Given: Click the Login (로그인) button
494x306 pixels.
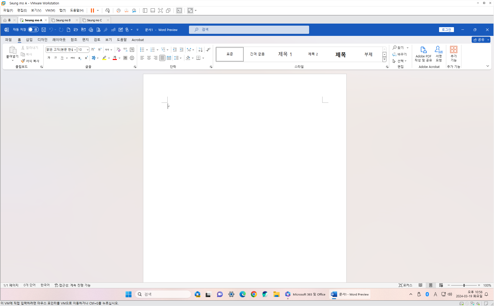Looking at the screenshot, I should tap(446, 30).
